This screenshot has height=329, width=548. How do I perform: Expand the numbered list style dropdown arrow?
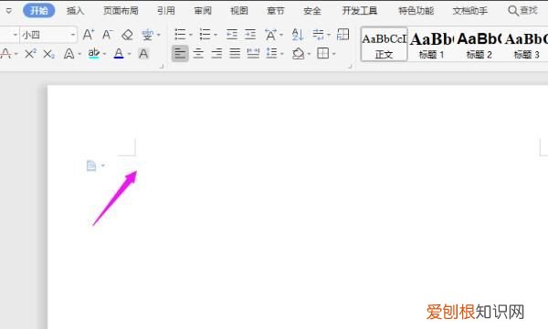[x=216, y=35]
